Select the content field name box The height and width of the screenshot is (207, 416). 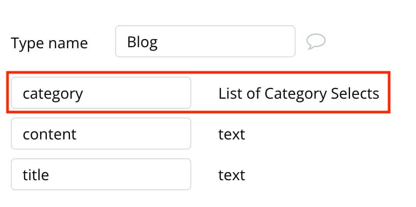(101, 134)
